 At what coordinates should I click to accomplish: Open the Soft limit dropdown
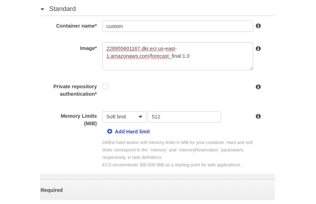pyautogui.click(x=124, y=117)
